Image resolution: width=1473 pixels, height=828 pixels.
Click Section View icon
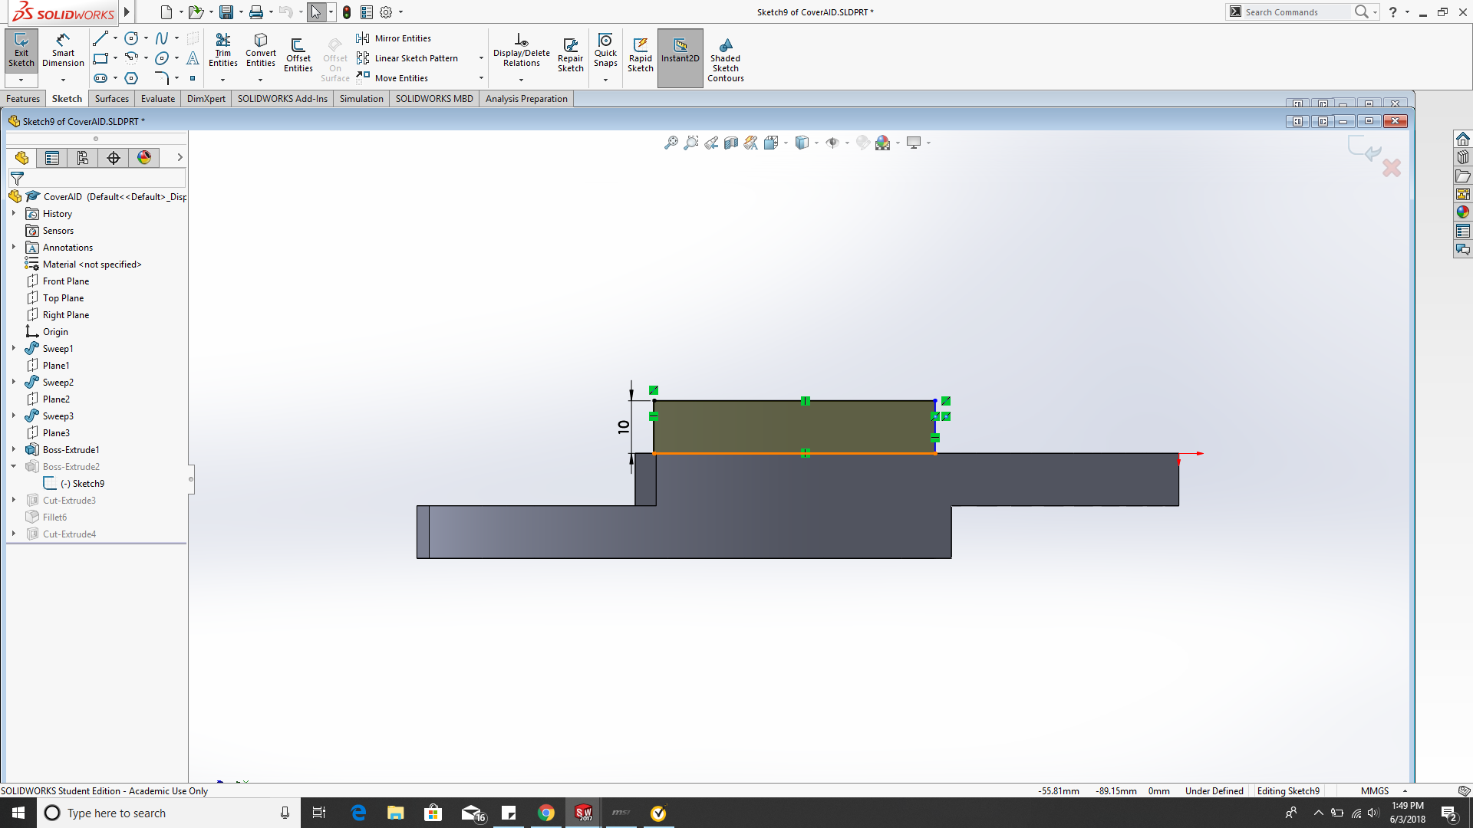(x=731, y=143)
